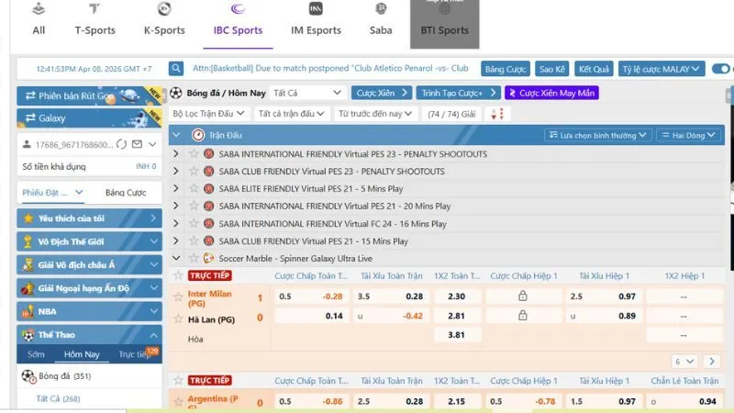Click the user profile icon beside account ID
Viewport: 734px width, 413px height.
(27, 144)
